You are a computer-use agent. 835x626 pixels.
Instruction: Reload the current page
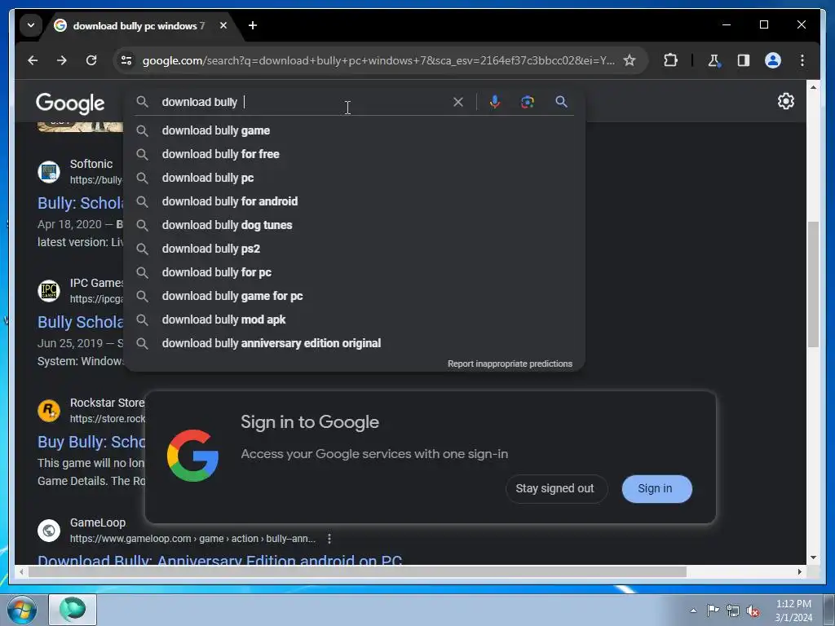coord(91,60)
